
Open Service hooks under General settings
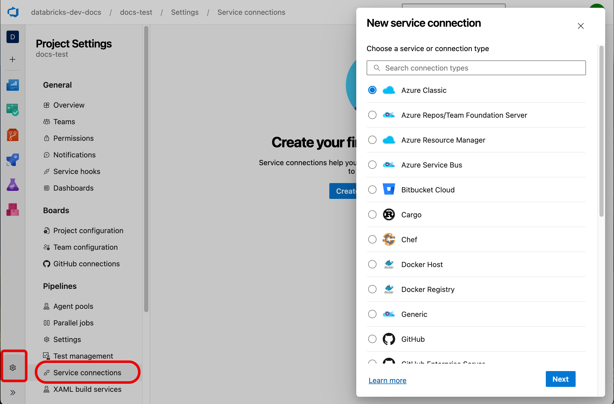77,171
